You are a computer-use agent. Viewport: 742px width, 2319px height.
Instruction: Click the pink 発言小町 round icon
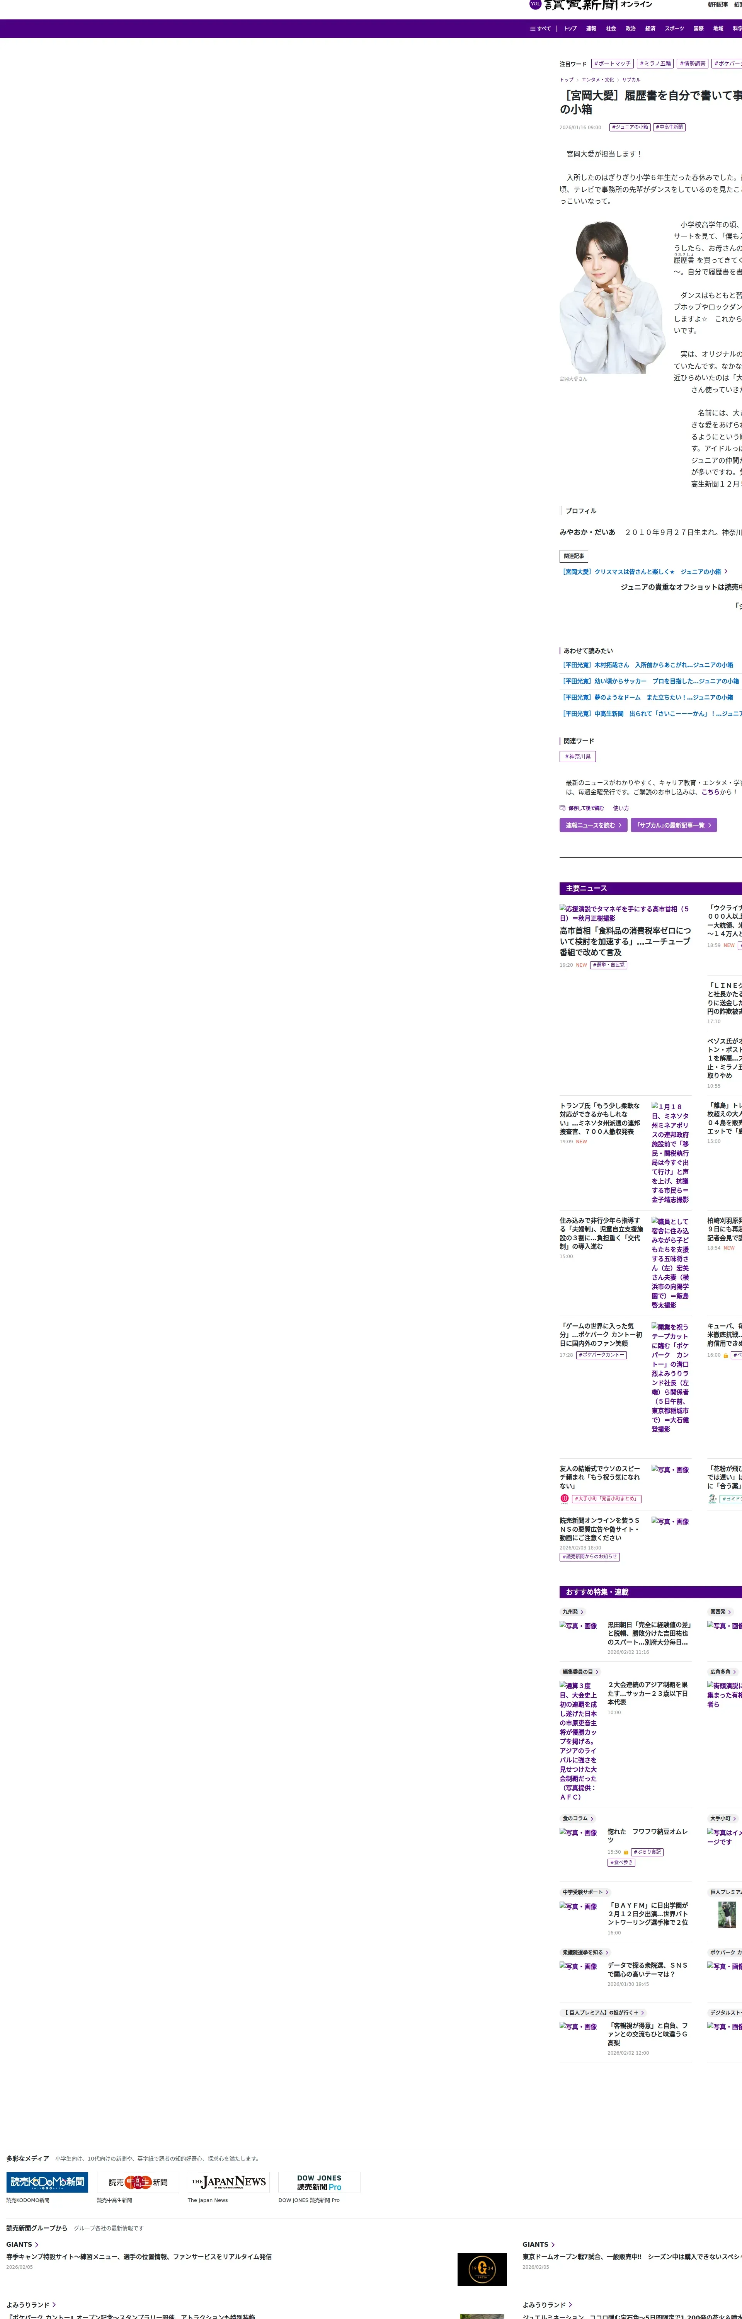(x=565, y=1498)
